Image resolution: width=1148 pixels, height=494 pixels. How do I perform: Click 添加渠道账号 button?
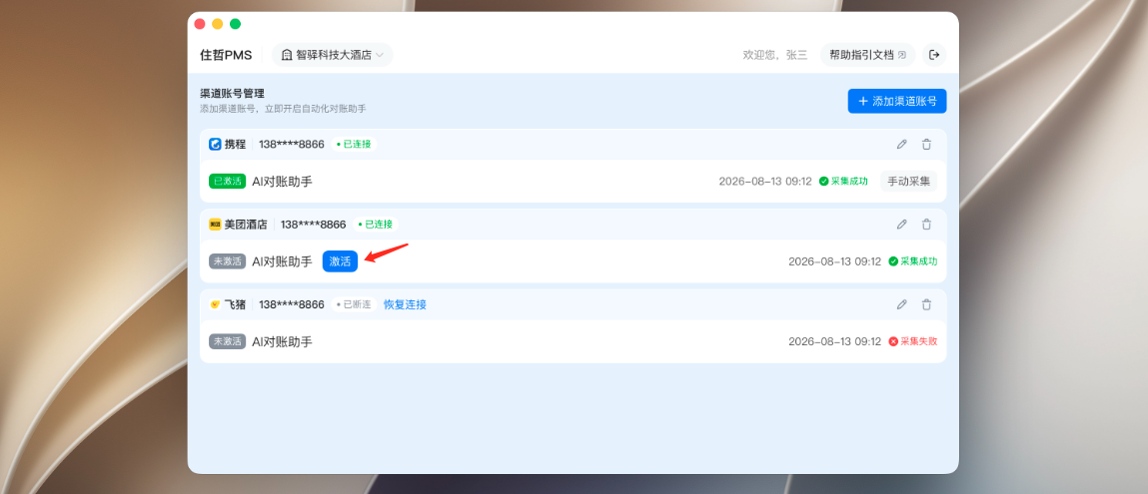[897, 101]
